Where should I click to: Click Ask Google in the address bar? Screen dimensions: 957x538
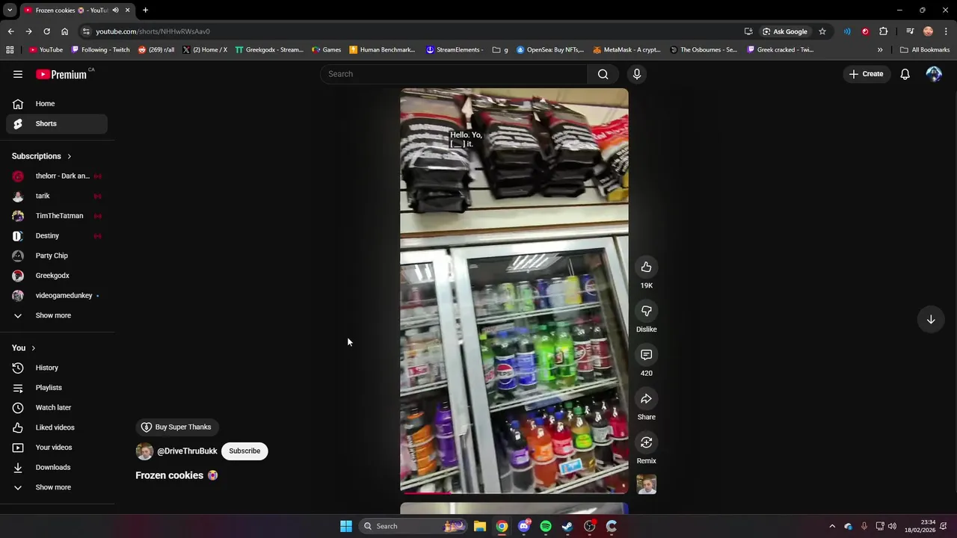pyautogui.click(x=784, y=31)
